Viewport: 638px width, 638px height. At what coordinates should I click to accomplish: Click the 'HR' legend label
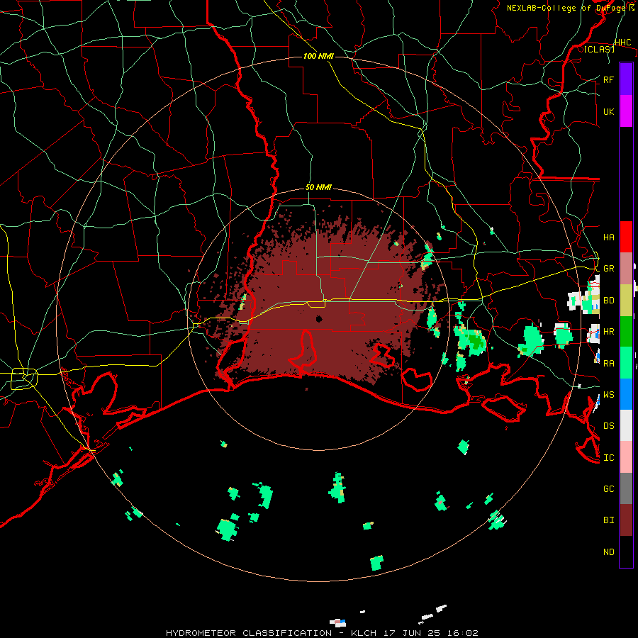tap(608, 332)
